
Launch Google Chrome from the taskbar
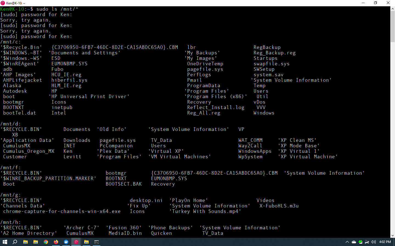point(46,242)
